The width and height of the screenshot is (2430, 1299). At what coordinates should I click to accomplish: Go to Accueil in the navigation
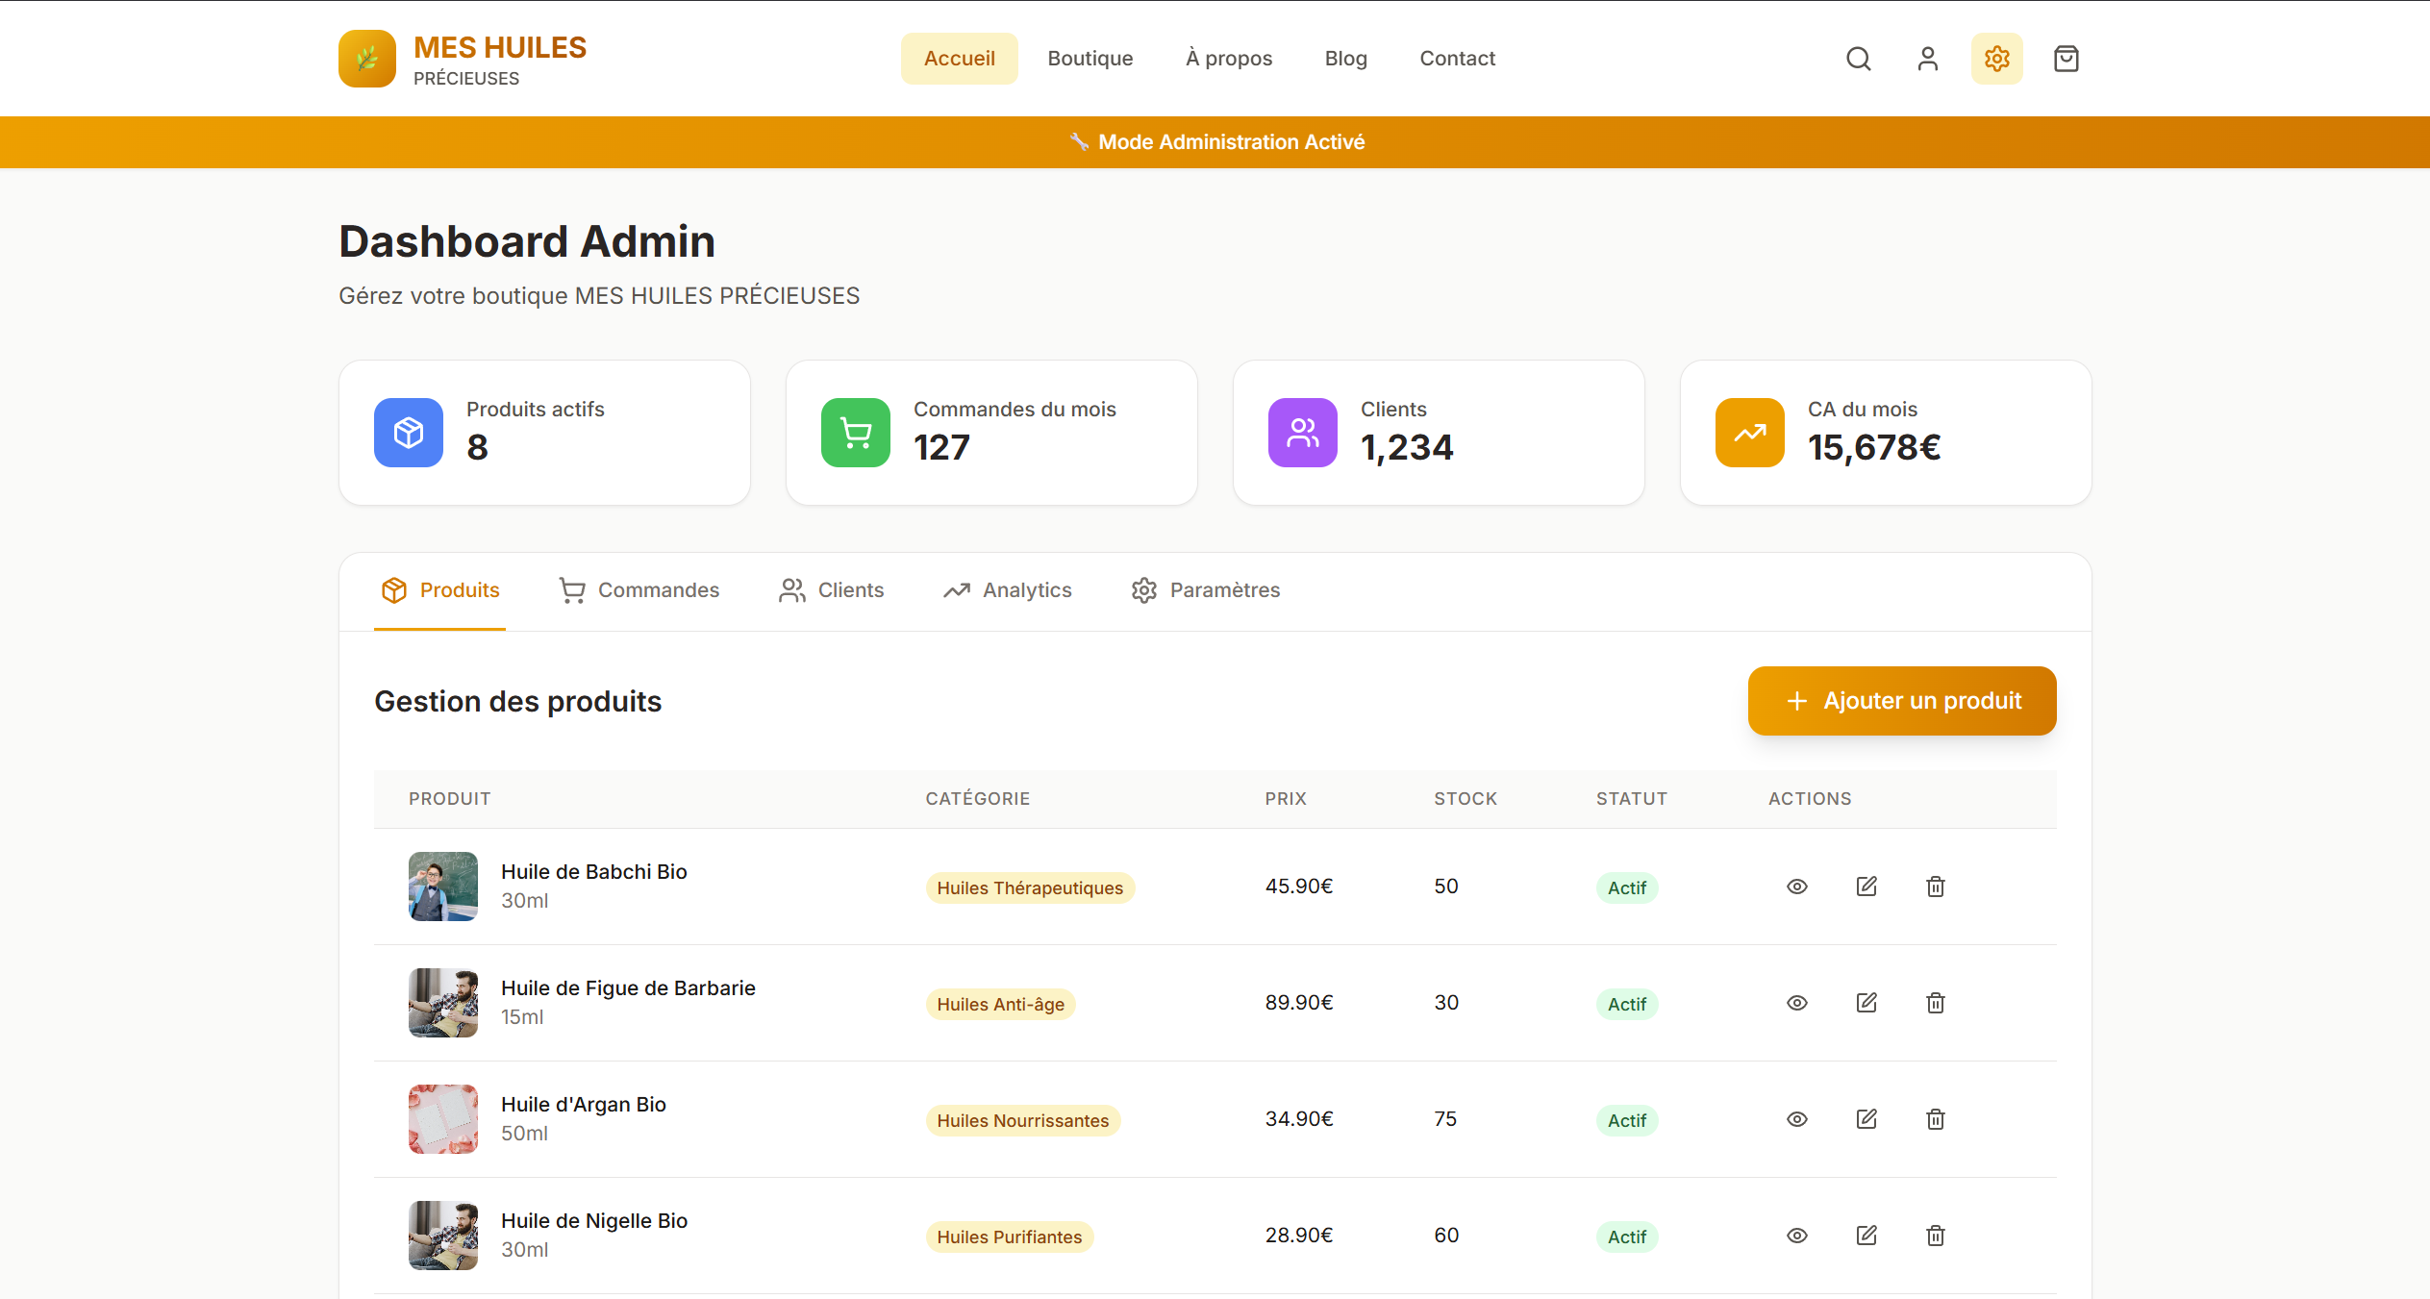pos(960,59)
